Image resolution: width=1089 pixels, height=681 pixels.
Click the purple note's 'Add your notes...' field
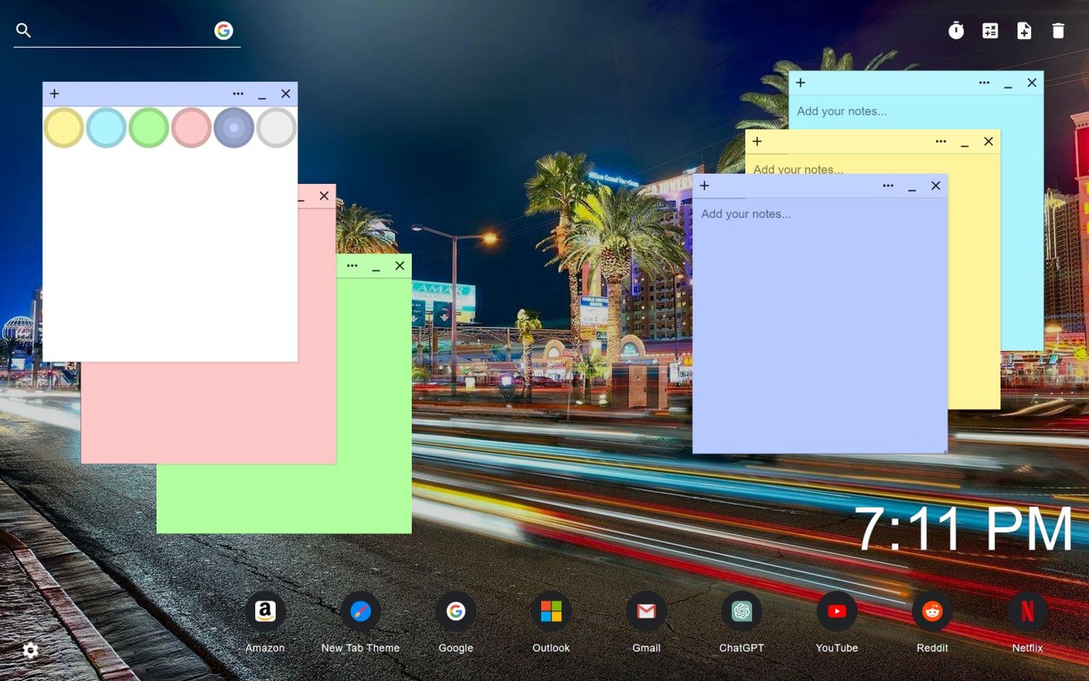(x=820, y=325)
